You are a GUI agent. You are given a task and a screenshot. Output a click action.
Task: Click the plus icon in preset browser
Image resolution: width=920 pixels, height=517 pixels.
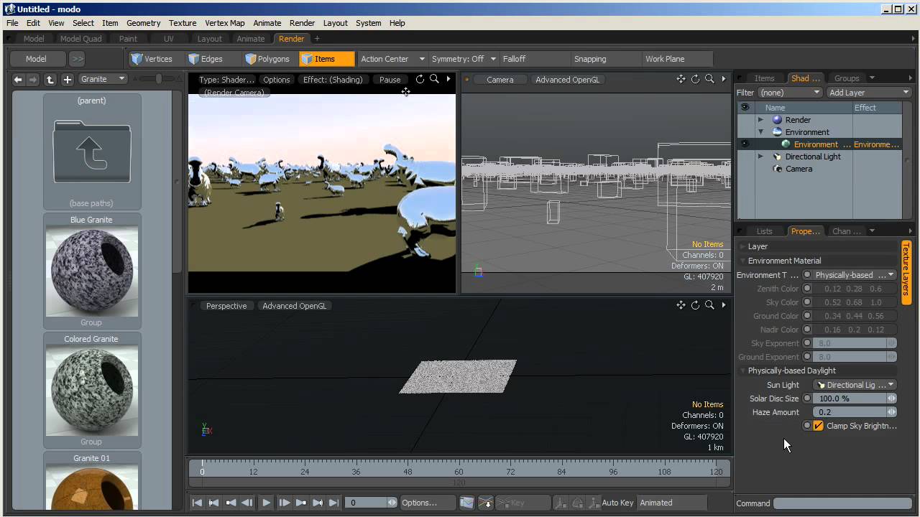coord(67,80)
